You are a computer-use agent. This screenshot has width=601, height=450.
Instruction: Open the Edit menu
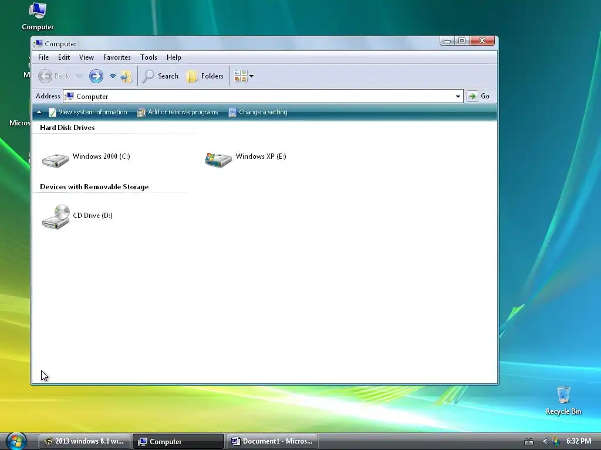click(x=64, y=57)
